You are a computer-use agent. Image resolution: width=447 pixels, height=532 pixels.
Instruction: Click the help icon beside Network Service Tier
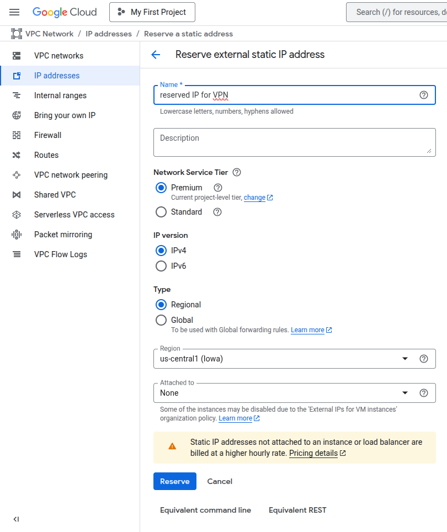point(237,172)
